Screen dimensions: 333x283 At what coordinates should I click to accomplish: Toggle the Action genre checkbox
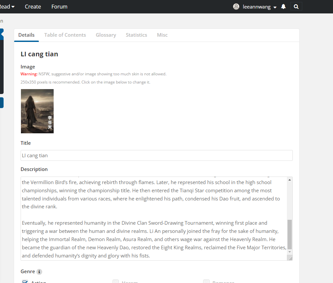[x=25, y=282]
